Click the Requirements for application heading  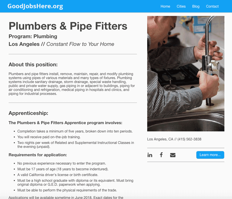(x=38, y=155)
